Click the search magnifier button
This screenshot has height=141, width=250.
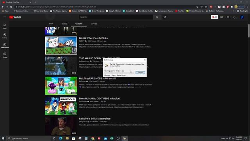(157, 17)
